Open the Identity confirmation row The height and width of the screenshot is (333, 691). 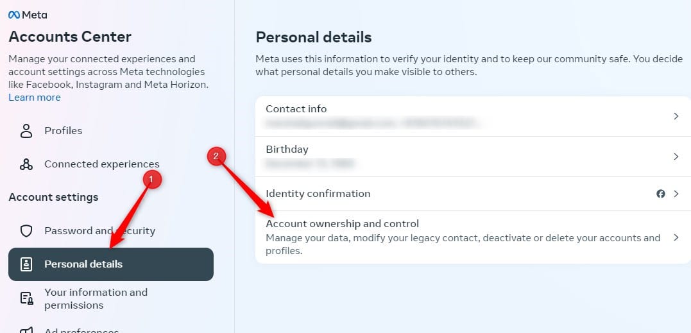(473, 194)
